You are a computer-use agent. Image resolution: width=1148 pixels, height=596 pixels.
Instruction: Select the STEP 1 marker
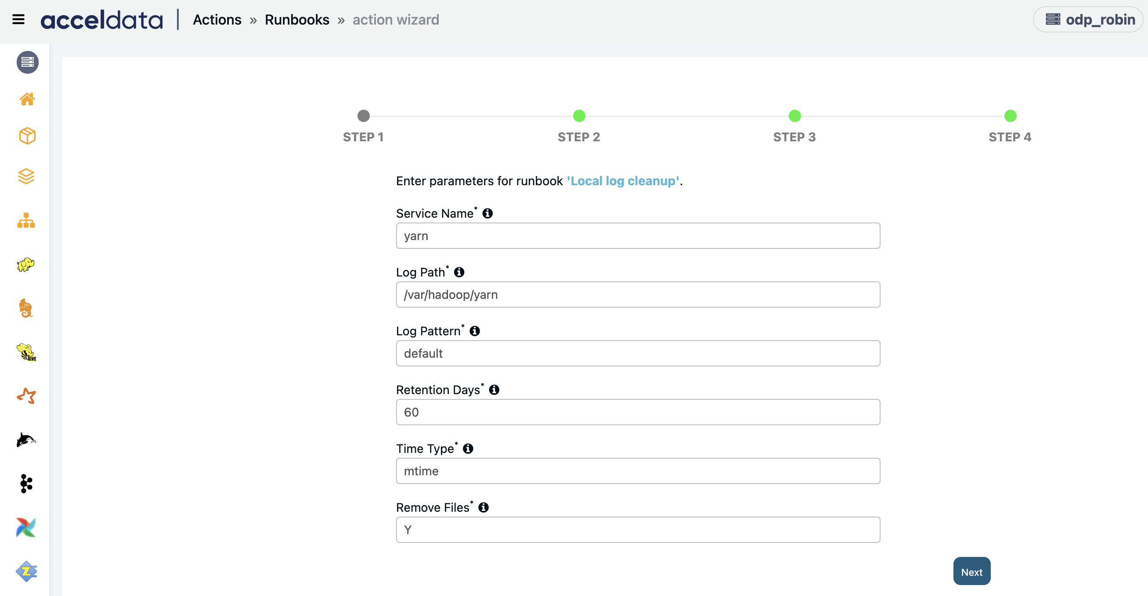click(x=364, y=116)
